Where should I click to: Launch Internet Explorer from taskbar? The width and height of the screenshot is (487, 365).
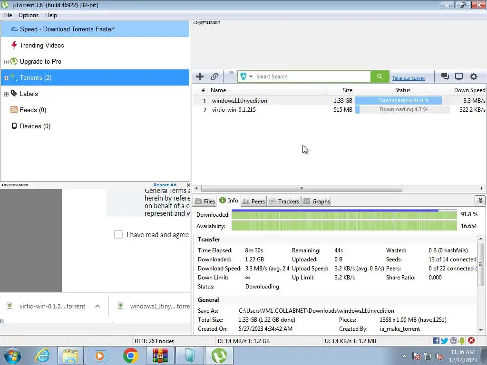click(x=42, y=355)
